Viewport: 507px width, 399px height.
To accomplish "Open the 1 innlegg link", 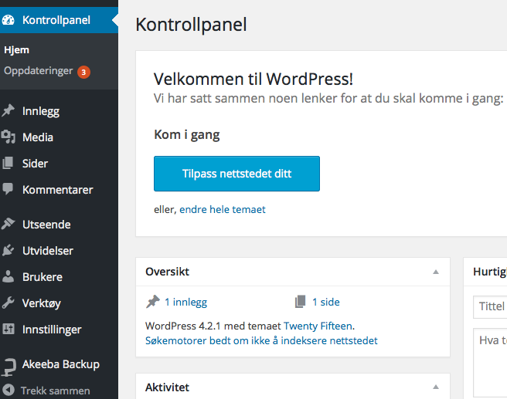I will (x=186, y=303).
